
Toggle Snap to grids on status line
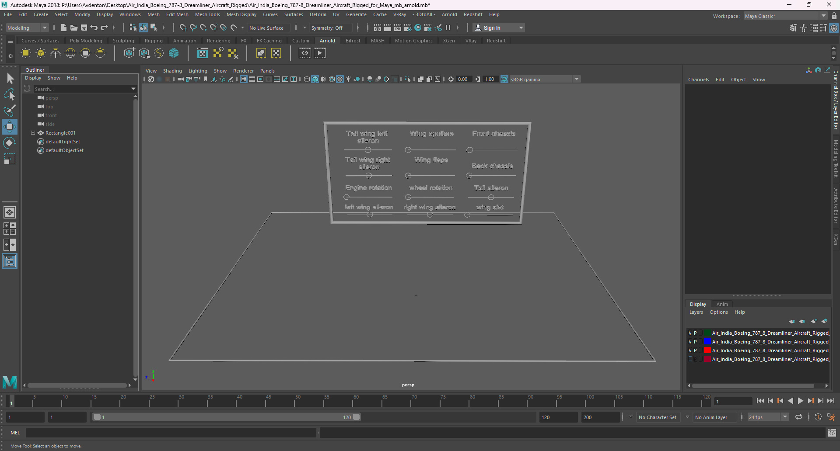[x=183, y=28]
